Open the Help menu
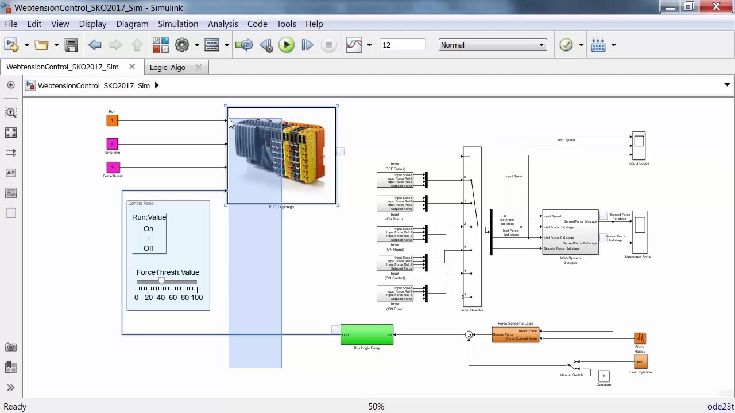Viewport: 735px width, 413px height. (314, 24)
